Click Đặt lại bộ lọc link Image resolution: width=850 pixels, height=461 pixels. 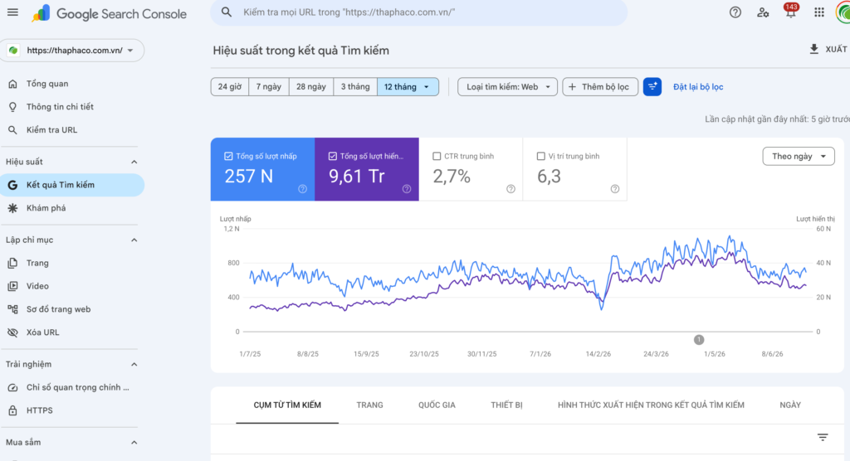click(698, 87)
